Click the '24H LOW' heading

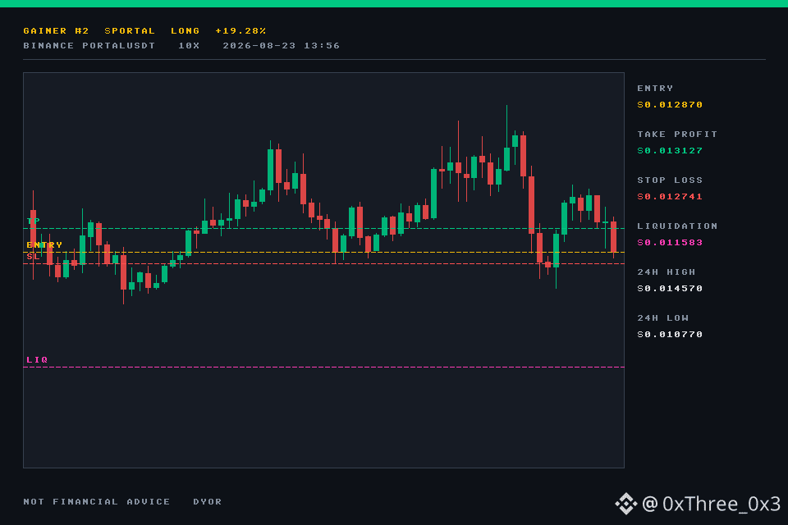coord(662,318)
